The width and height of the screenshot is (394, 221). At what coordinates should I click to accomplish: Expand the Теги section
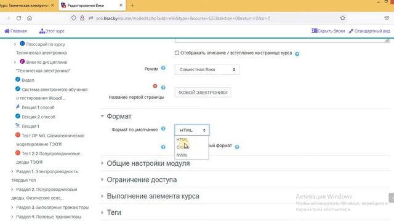[114, 212]
